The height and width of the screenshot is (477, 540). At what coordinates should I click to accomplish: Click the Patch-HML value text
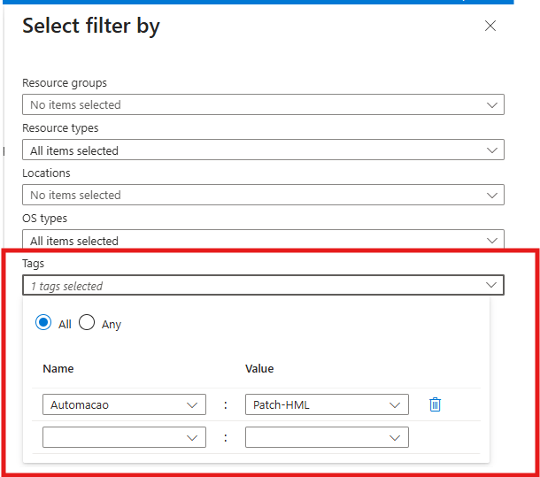281,405
